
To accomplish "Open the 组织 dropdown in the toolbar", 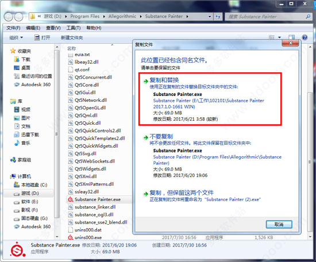I will click(x=16, y=37).
